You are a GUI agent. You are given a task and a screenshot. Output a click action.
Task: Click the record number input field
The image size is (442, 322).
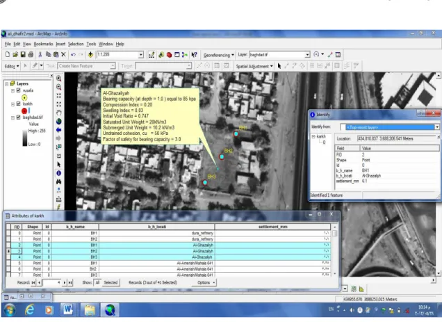coord(51,282)
